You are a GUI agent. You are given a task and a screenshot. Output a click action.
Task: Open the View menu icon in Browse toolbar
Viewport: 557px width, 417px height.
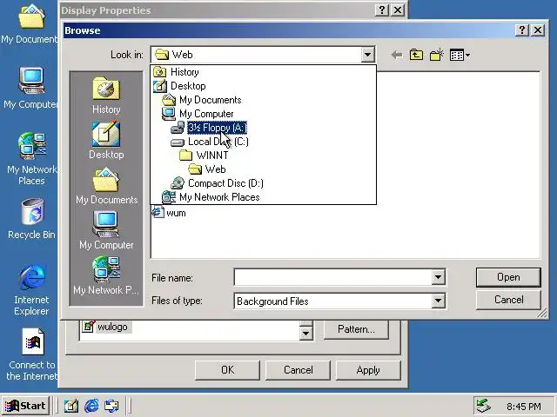(x=460, y=55)
